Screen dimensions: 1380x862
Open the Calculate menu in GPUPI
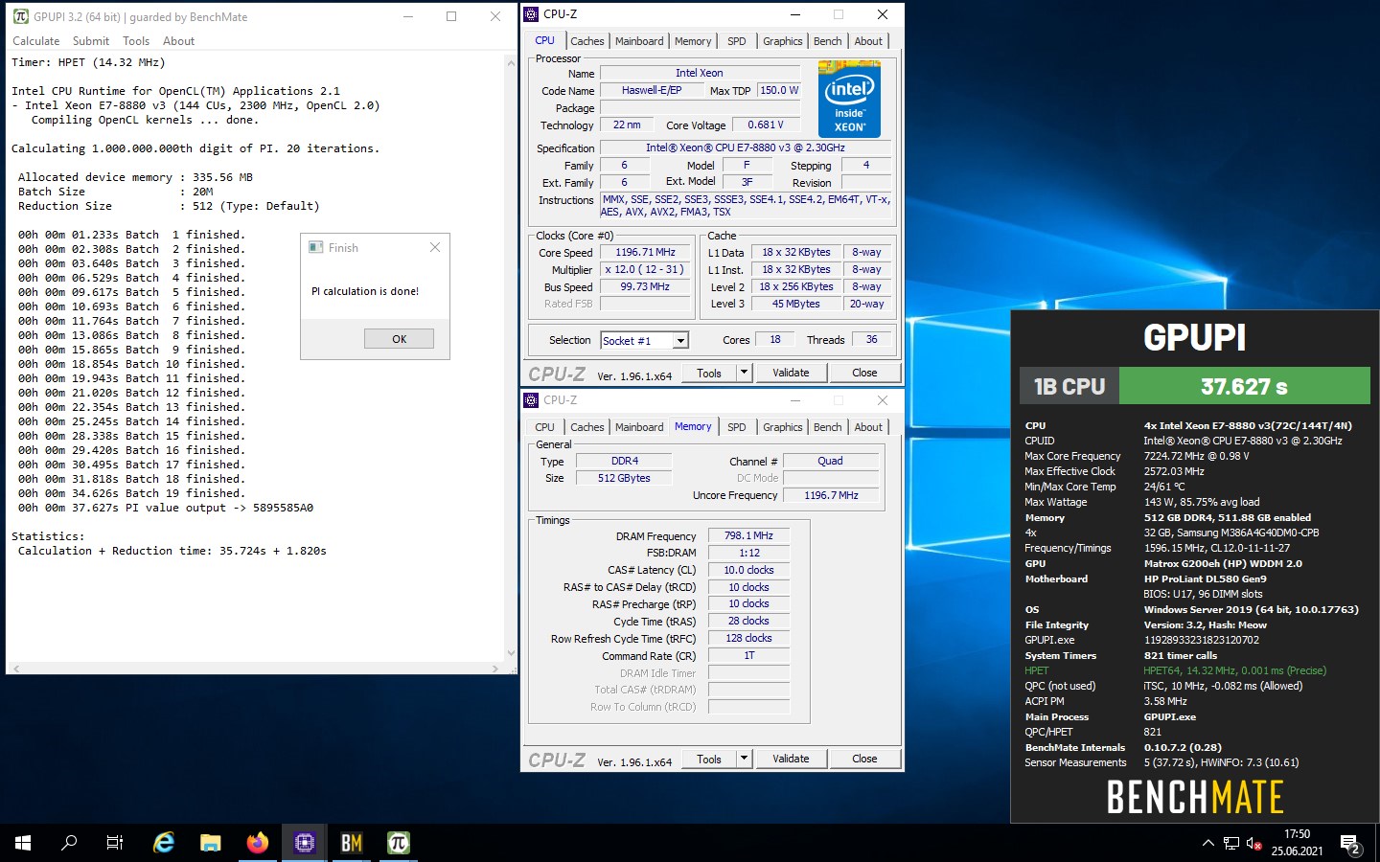35,41
